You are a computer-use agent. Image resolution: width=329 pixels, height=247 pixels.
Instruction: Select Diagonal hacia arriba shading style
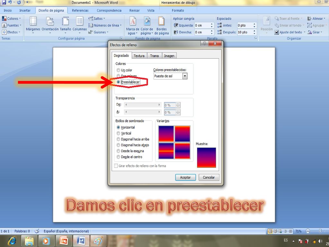(118, 139)
